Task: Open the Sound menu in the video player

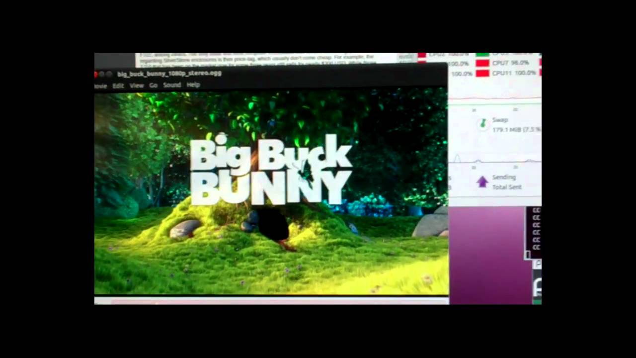Action: coord(172,85)
